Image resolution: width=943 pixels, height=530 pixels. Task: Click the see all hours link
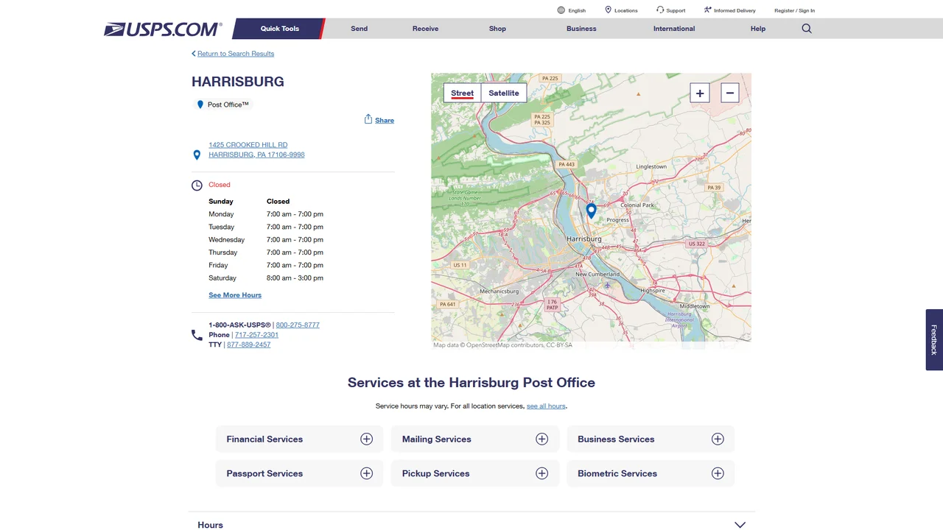pyautogui.click(x=546, y=406)
